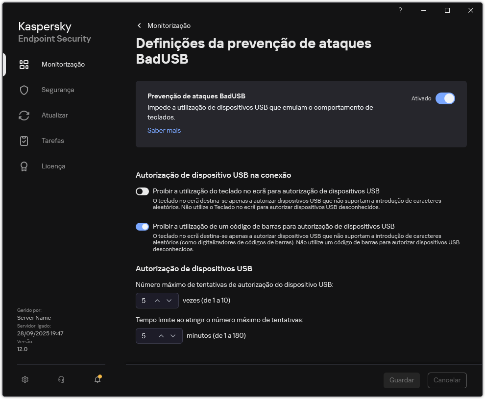
Task: Open help with question mark button
Action: (400, 10)
